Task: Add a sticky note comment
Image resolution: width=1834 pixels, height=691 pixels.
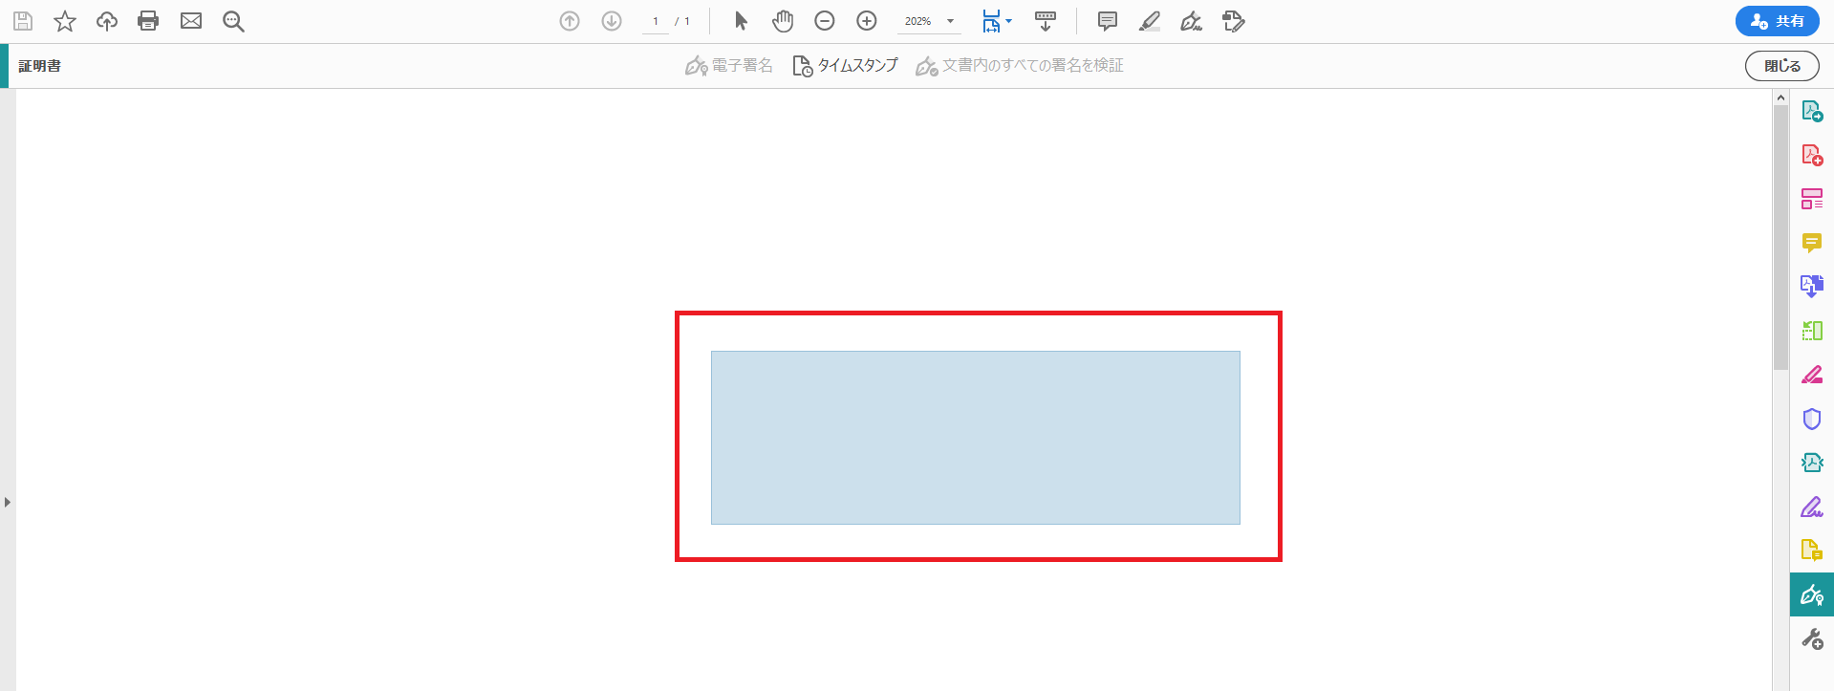Action: pyautogui.click(x=1108, y=21)
